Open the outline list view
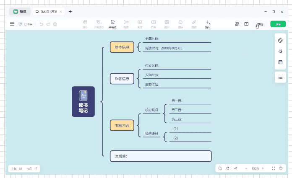Viewport: 292px width, 178px height. (280, 77)
